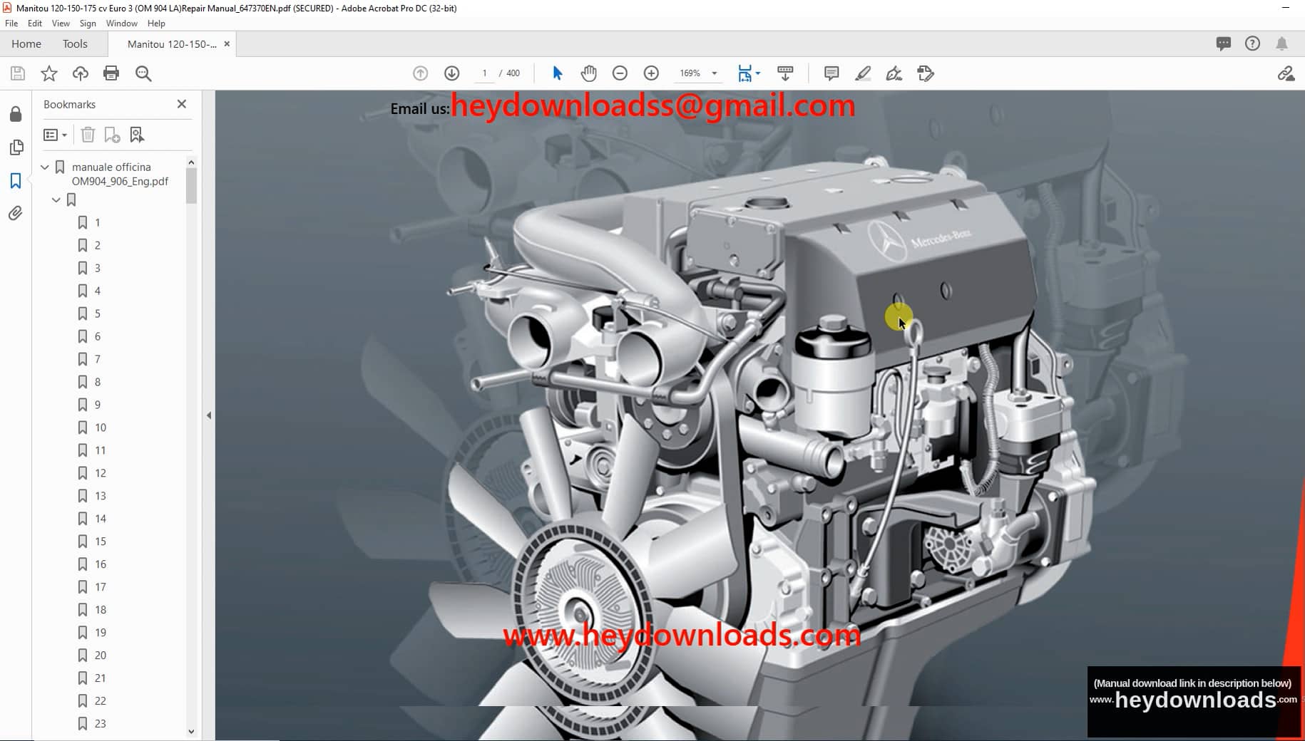
Task: Open the Bookmarks panel icon in sidebar
Action: [16, 180]
